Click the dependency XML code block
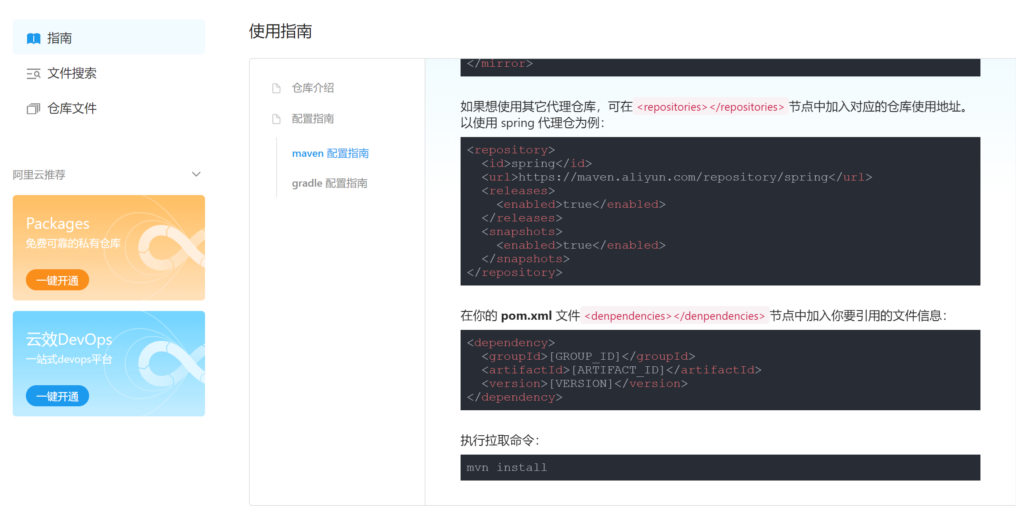The width and height of the screenshot is (1016, 506). click(720, 370)
